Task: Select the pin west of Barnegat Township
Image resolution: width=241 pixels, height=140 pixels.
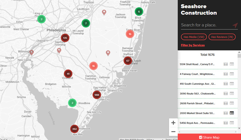Action: [108, 53]
